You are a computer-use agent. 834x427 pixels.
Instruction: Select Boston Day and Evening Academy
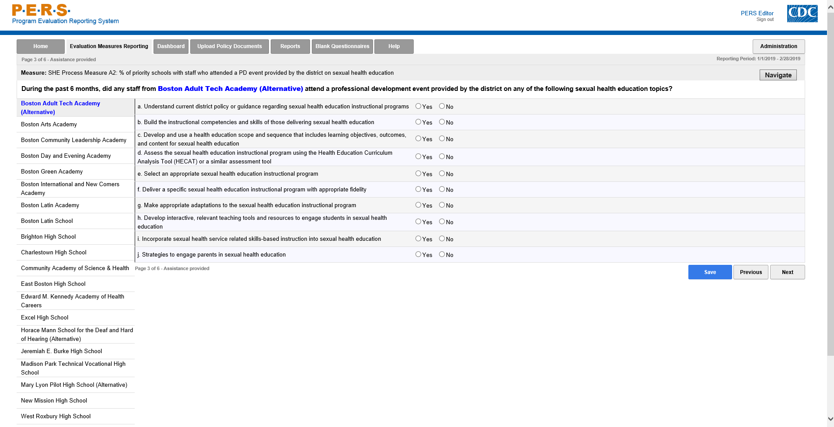(x=76, y=156)
